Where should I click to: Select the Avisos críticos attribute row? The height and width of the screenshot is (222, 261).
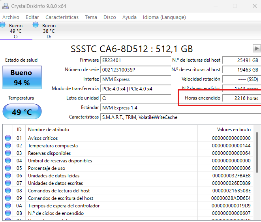(128, 138)
